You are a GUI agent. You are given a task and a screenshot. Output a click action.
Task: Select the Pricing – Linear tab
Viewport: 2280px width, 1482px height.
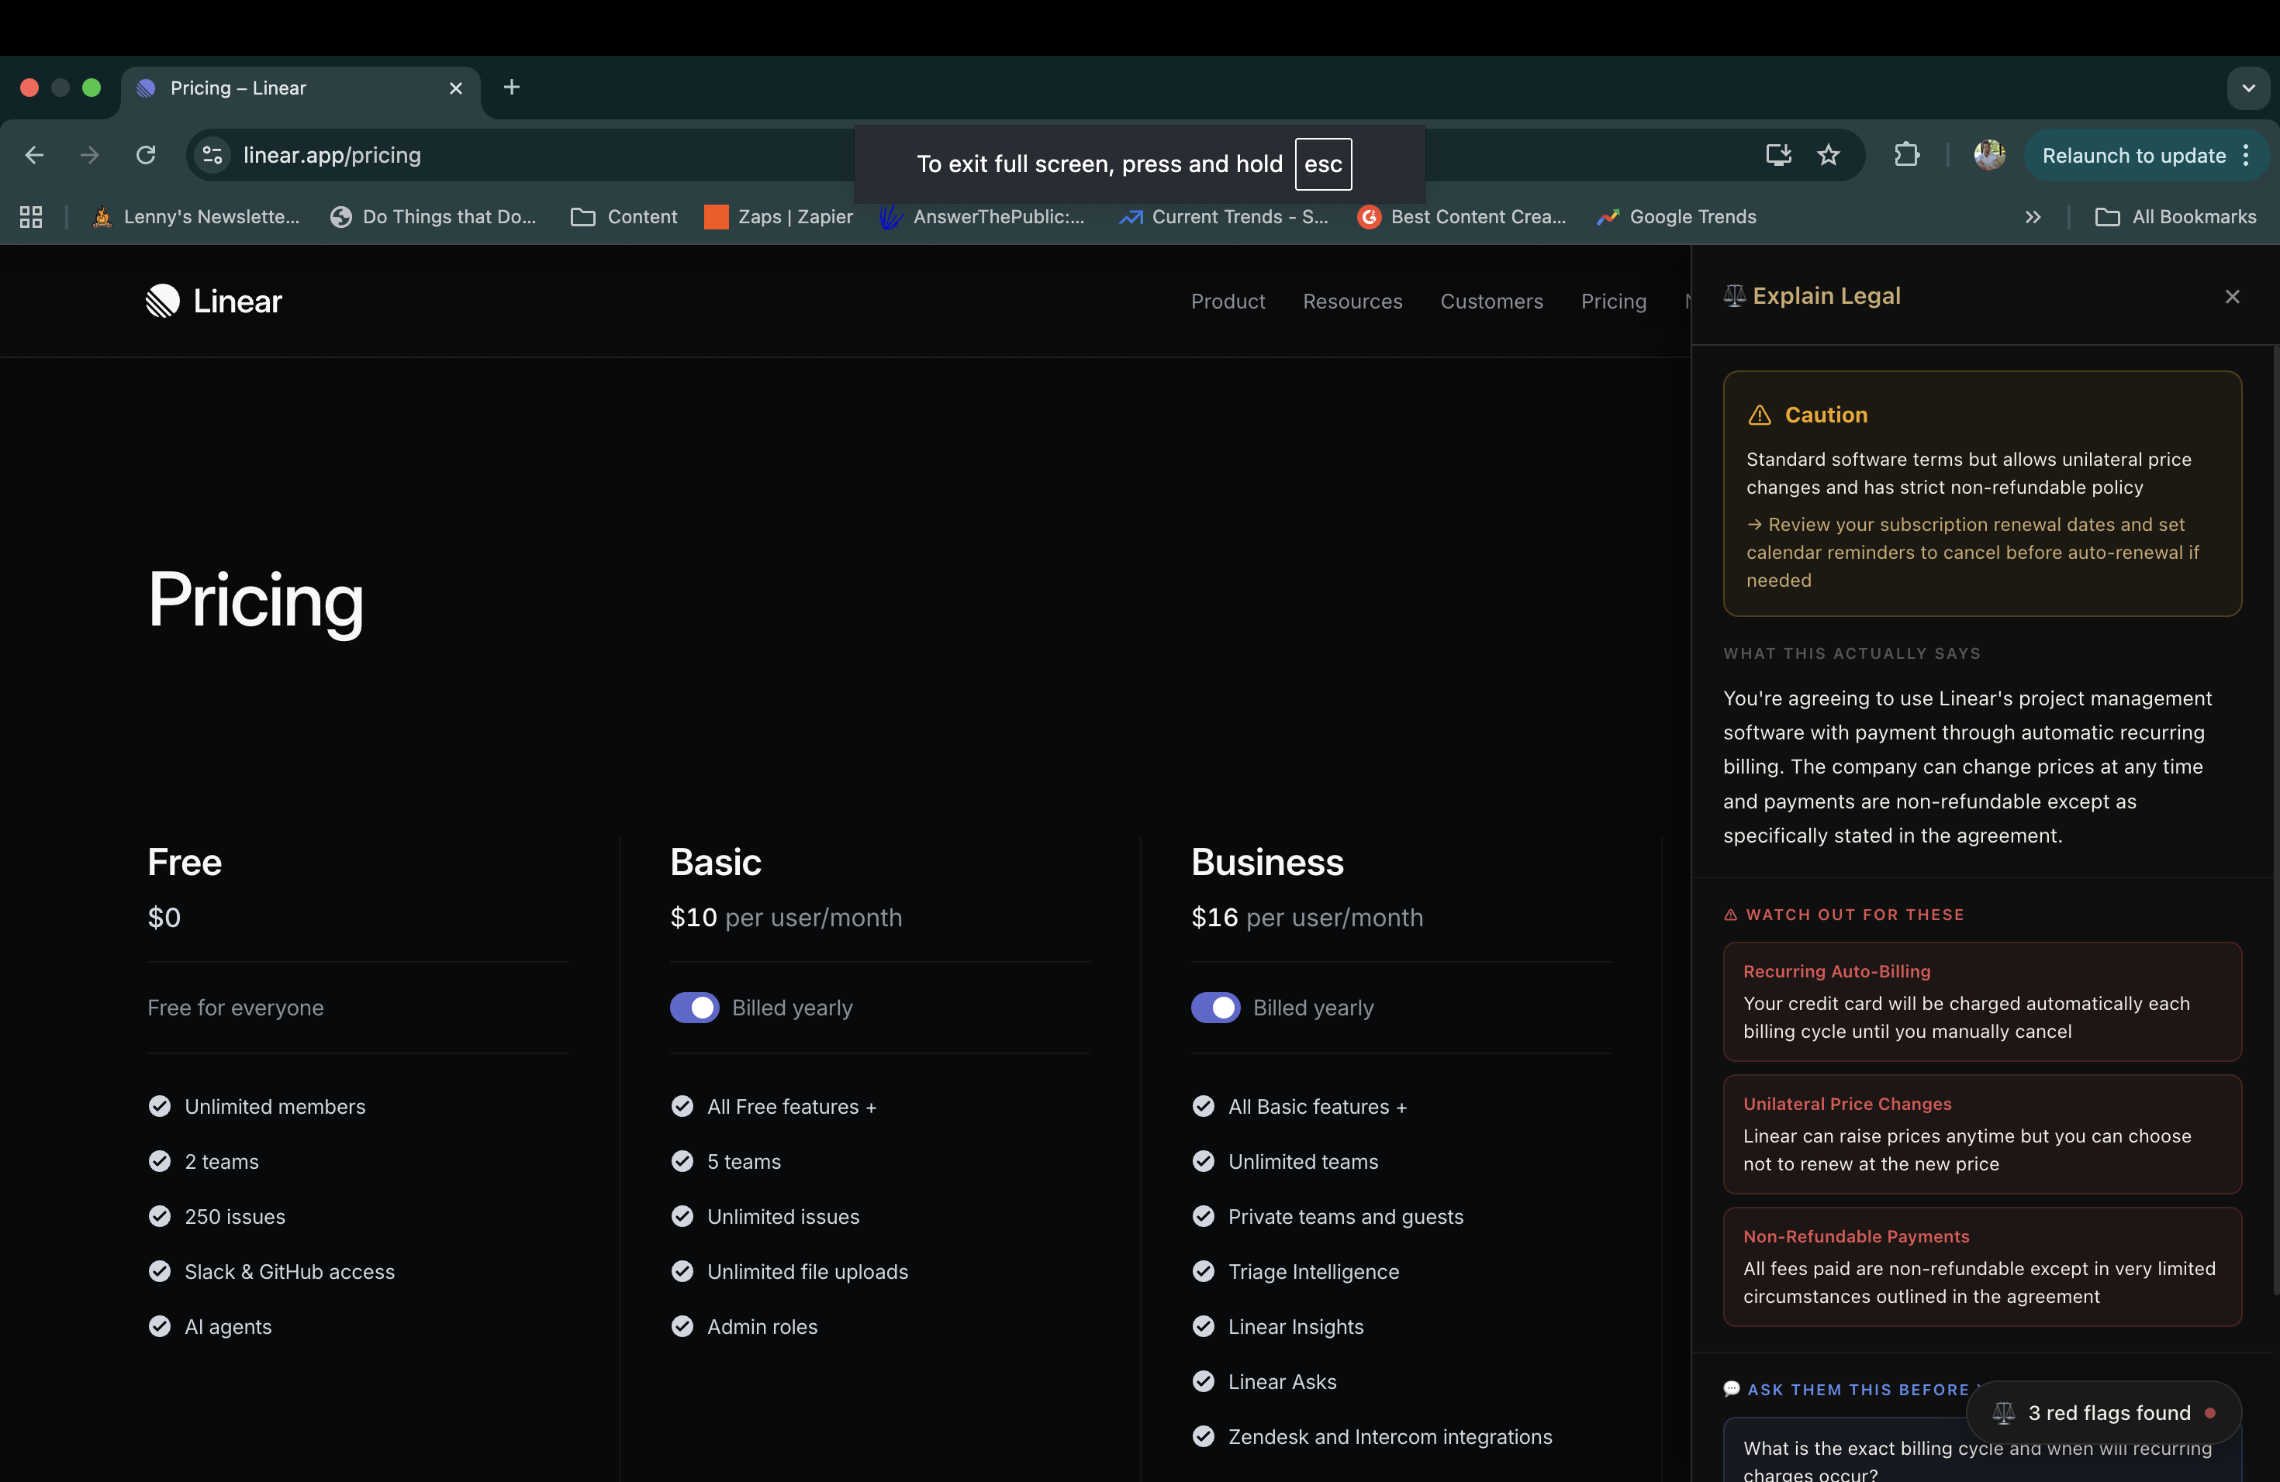pyautogui.click(x=301, y=88)
